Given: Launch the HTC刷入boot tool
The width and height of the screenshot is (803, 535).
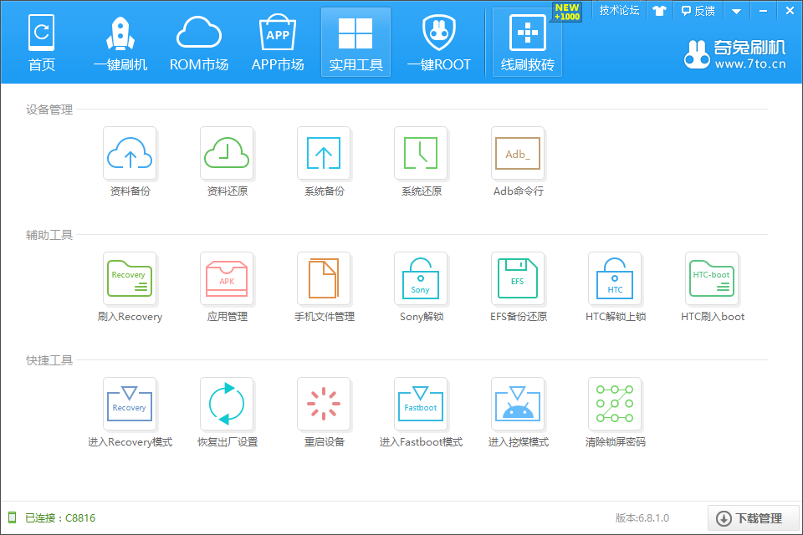Looking at the screenshot, I should tap(712, 278).
